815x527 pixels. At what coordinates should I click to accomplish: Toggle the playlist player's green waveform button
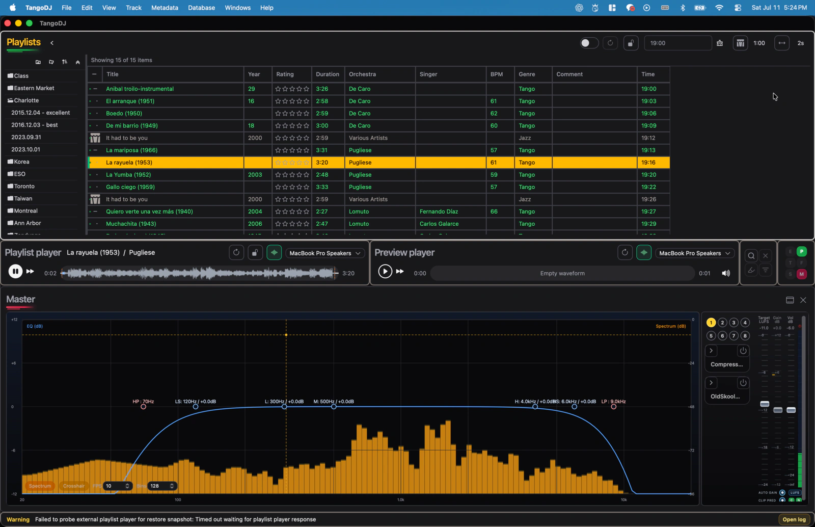[274, 252]
